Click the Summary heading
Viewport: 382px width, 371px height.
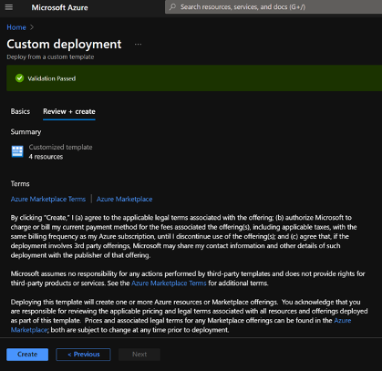pyautogui.click(x=26, y=132)
